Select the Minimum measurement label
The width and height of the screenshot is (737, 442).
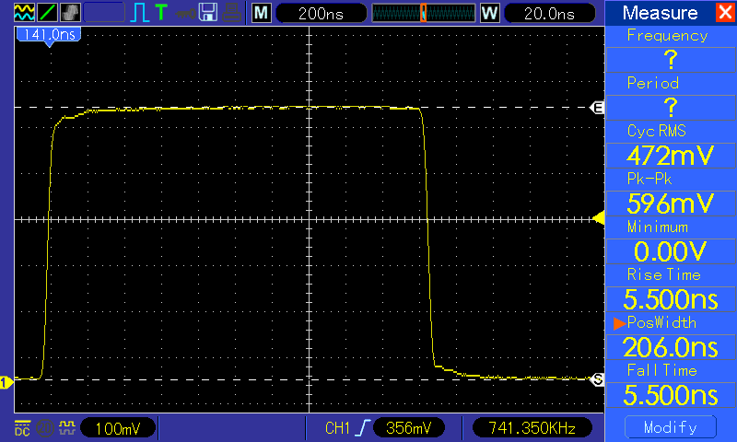658,227
